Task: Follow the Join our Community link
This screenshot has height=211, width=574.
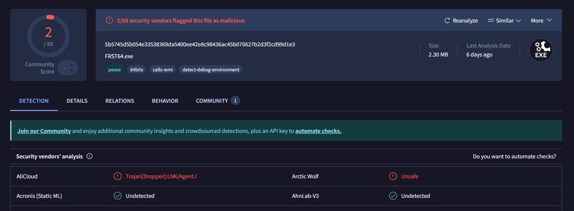Action: click(44, 131)
